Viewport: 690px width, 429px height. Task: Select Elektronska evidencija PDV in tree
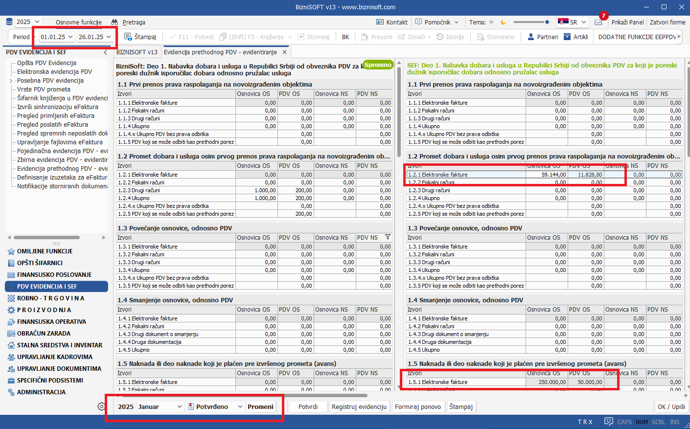54,72
